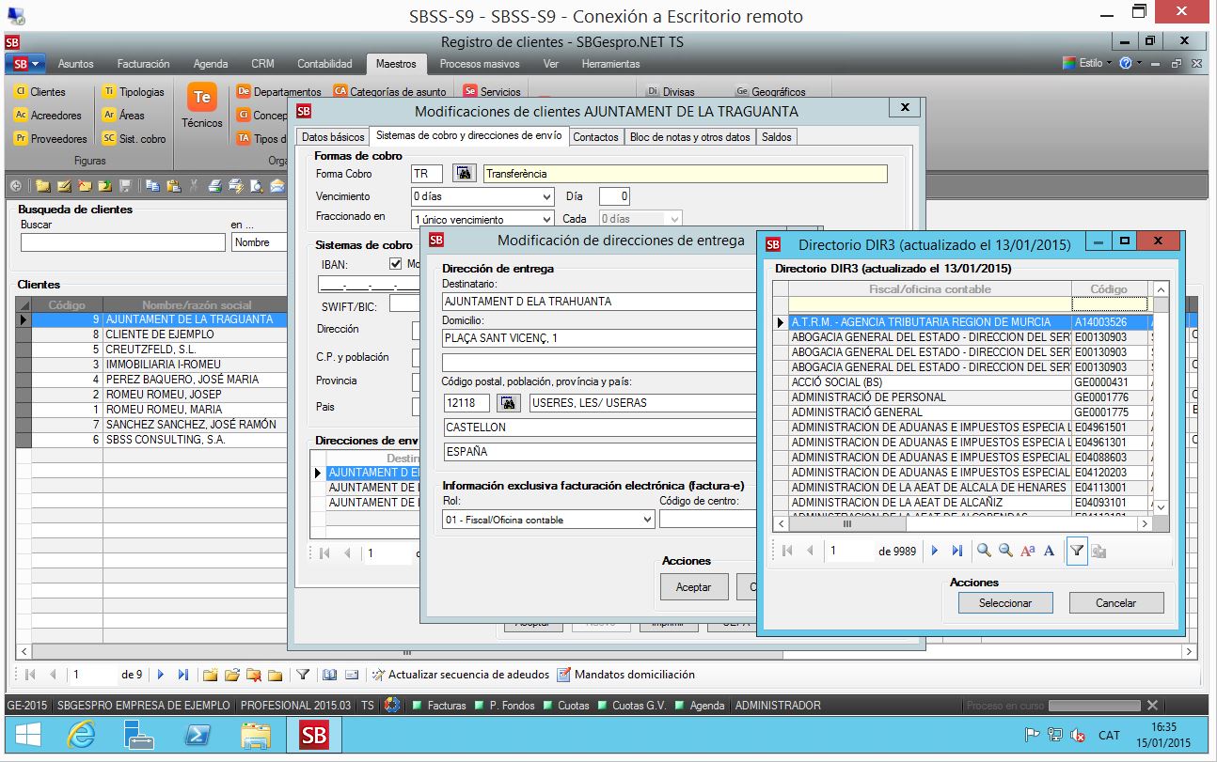Click the filter funnel icon in DIR3 toolbar
1217x762 pixels.
(1077, 552)
